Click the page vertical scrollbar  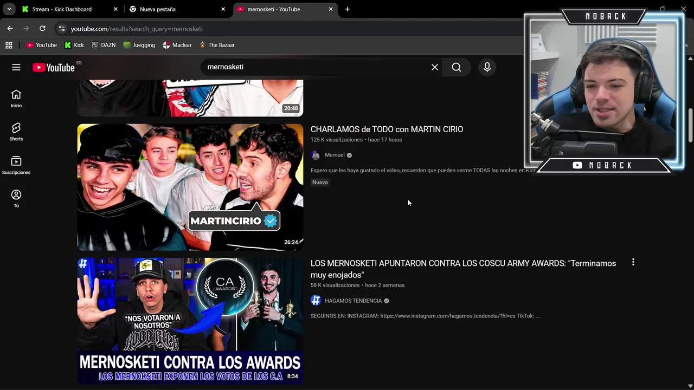(690, 125)
